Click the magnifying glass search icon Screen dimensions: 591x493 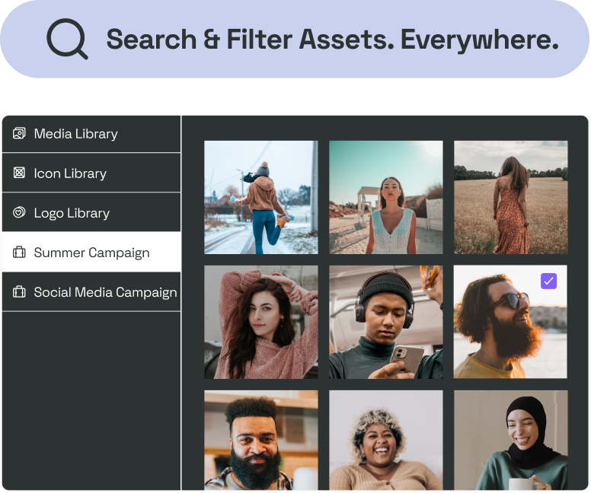(67, 39)
